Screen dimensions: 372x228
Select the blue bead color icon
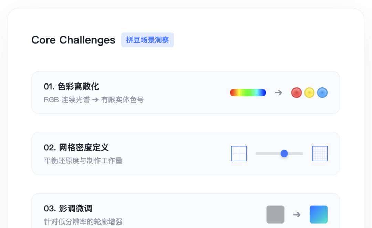tap(322, 92)
